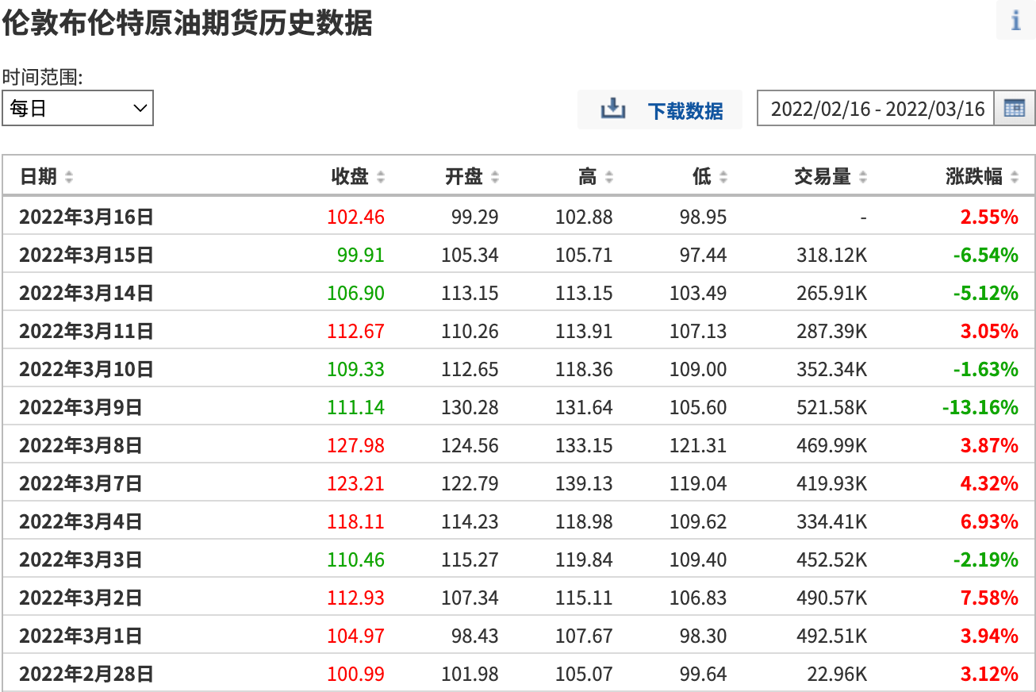The image size is (1036, 692).
Task: Select the 2022年2月28日 row date
Action: (x=86, y=674)
